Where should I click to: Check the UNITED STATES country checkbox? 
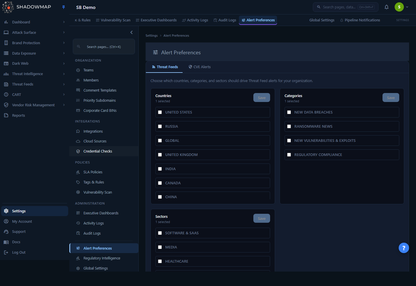click(160, 112)
